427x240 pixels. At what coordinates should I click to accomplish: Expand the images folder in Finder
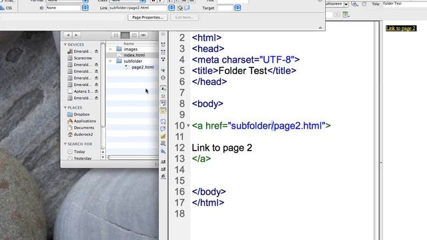(111, 49)
